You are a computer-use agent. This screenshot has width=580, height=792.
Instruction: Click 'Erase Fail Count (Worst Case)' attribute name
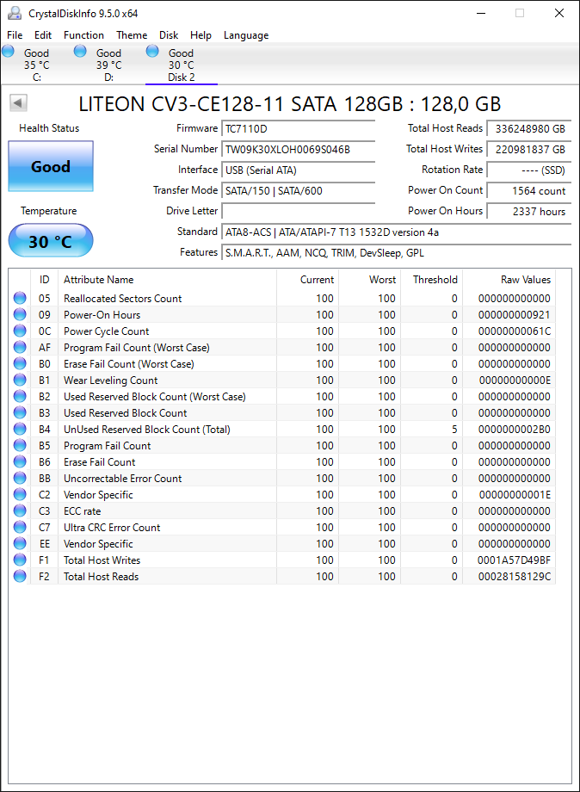pos(129,363)
